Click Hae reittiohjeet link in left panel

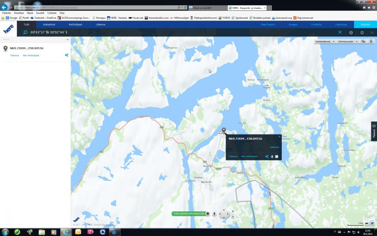click(x=31, y=55)
